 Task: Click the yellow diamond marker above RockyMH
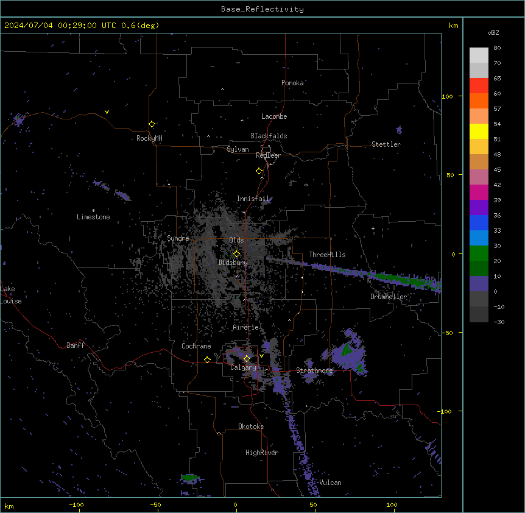point(152,124)
